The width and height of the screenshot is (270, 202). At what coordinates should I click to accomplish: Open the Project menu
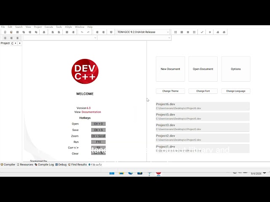[38, 27]
